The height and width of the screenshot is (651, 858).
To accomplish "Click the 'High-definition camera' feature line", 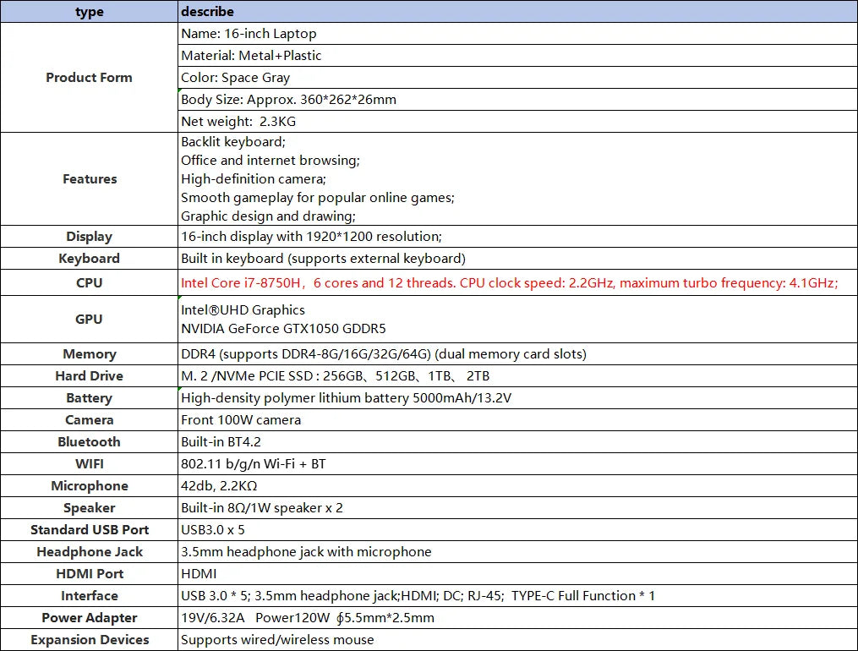I will [x=254, y=179].
